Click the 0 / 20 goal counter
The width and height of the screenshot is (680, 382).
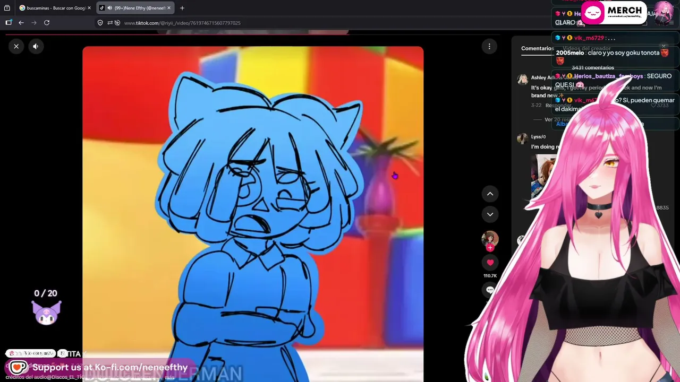pyautogui.click(x=46, y=293)
